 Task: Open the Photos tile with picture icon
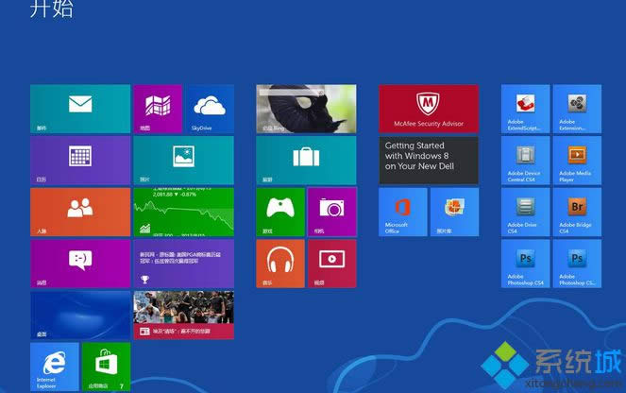click(x=184, y=161)
